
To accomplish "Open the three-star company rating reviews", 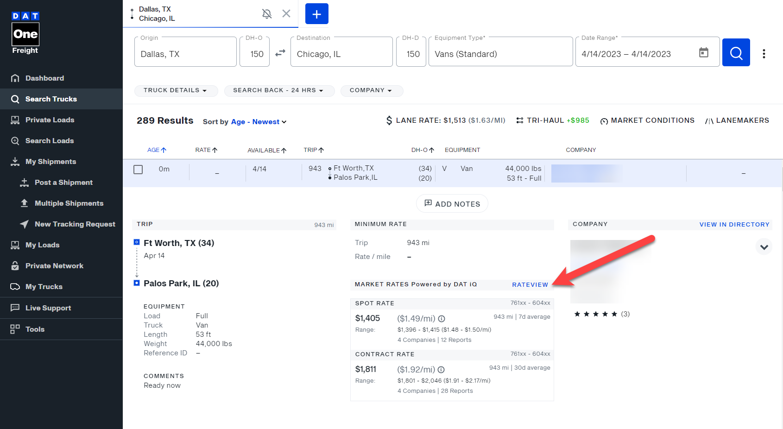I will (x=601, y=314).
